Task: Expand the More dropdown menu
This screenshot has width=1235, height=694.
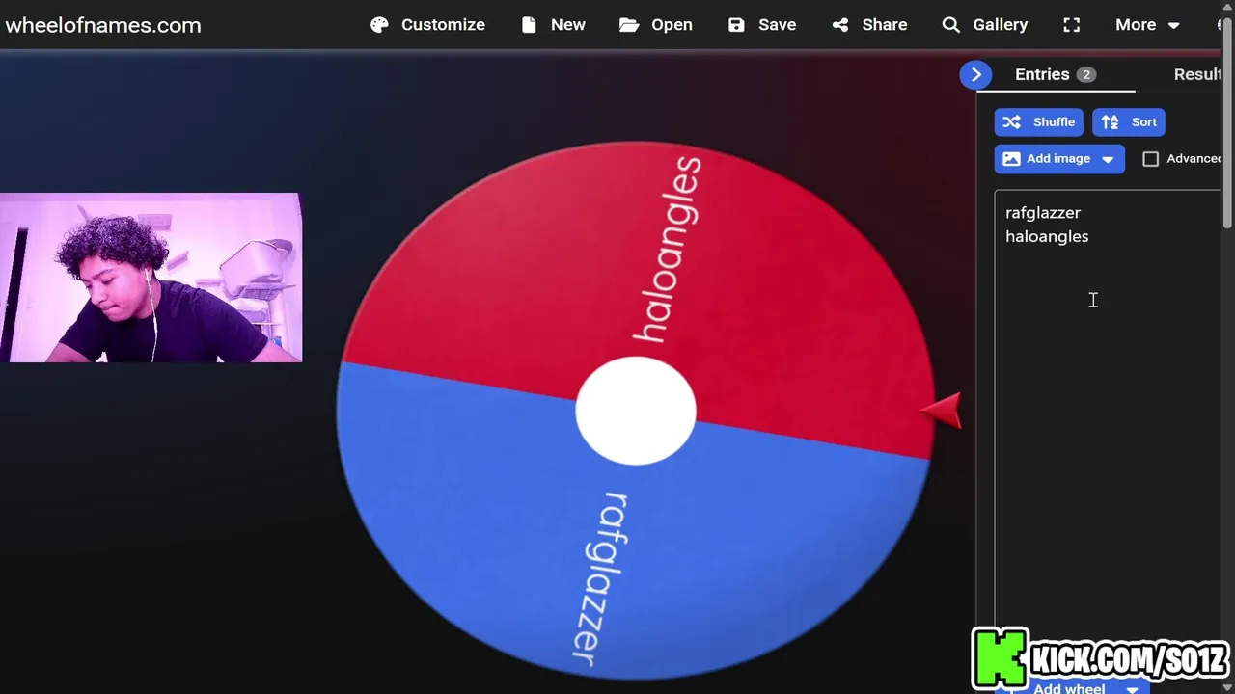Action: [x=1147, y=25]
